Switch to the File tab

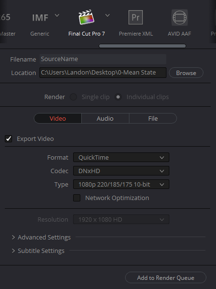coord(153,118)
